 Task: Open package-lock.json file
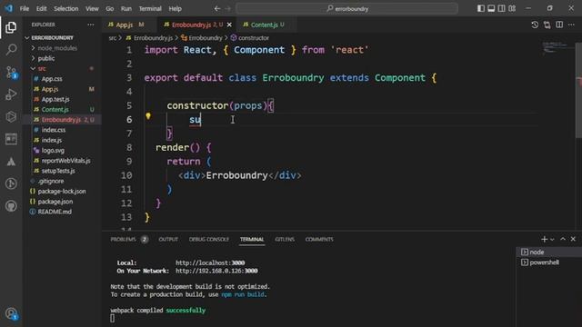point(63,192)
